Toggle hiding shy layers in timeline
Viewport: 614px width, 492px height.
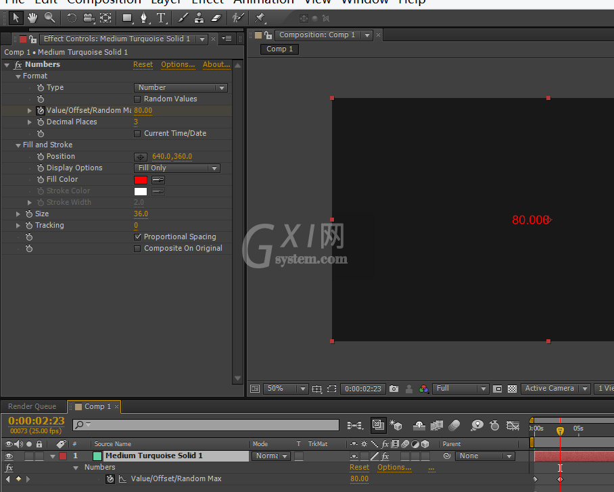pyautogui.click(x=419, y=425)
